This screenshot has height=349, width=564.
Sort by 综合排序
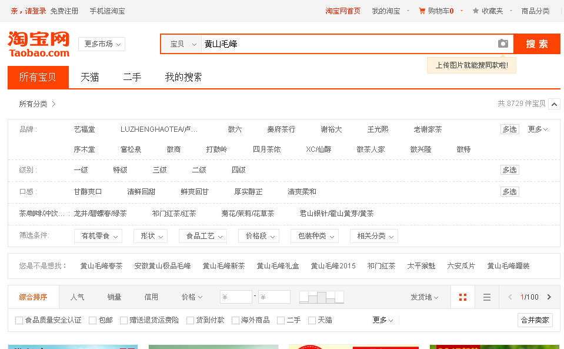pos(34,297)
